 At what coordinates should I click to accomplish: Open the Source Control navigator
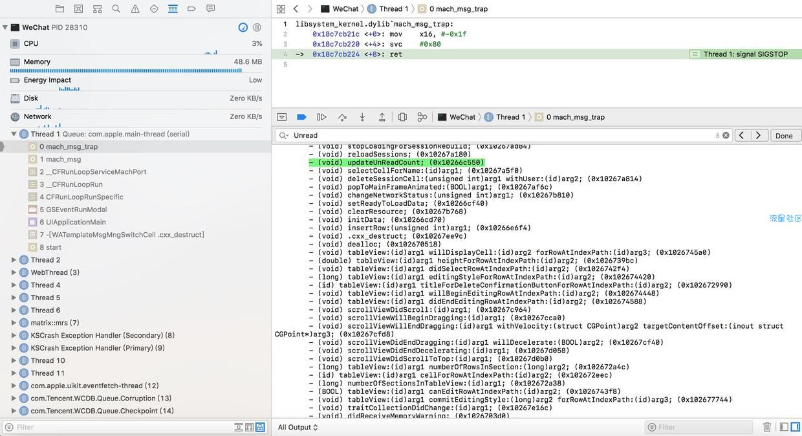(x=78, y=9)
